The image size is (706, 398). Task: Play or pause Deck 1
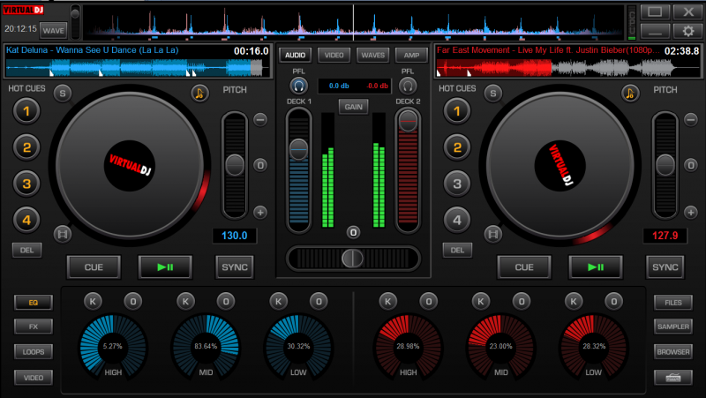pyautogui.click(x=165, y=267)
